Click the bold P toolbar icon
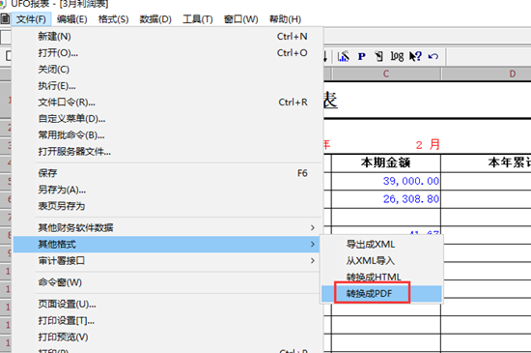531x353 pixels. (x=361, y=56)
